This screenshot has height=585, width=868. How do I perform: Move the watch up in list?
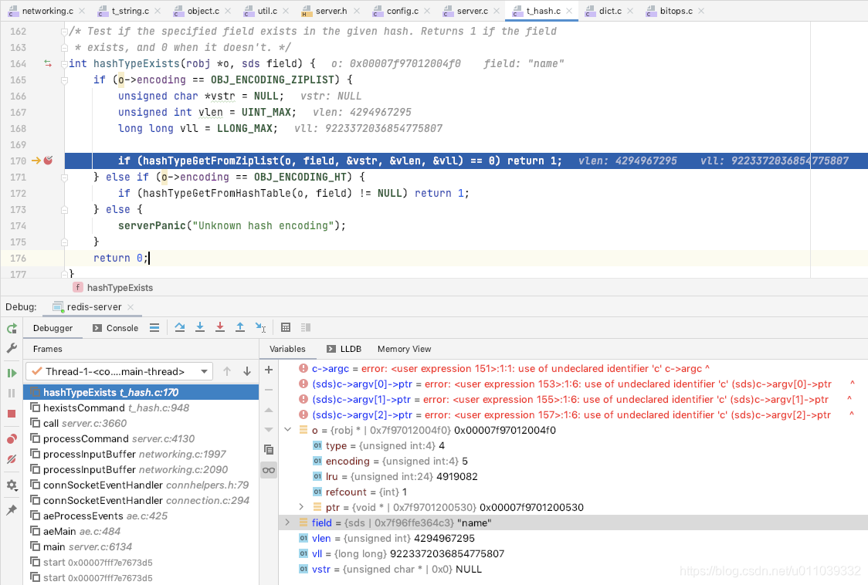point(269,410)
